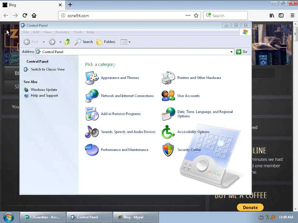Switch to E2Guardian taskbar window

(x=43, y=217)
